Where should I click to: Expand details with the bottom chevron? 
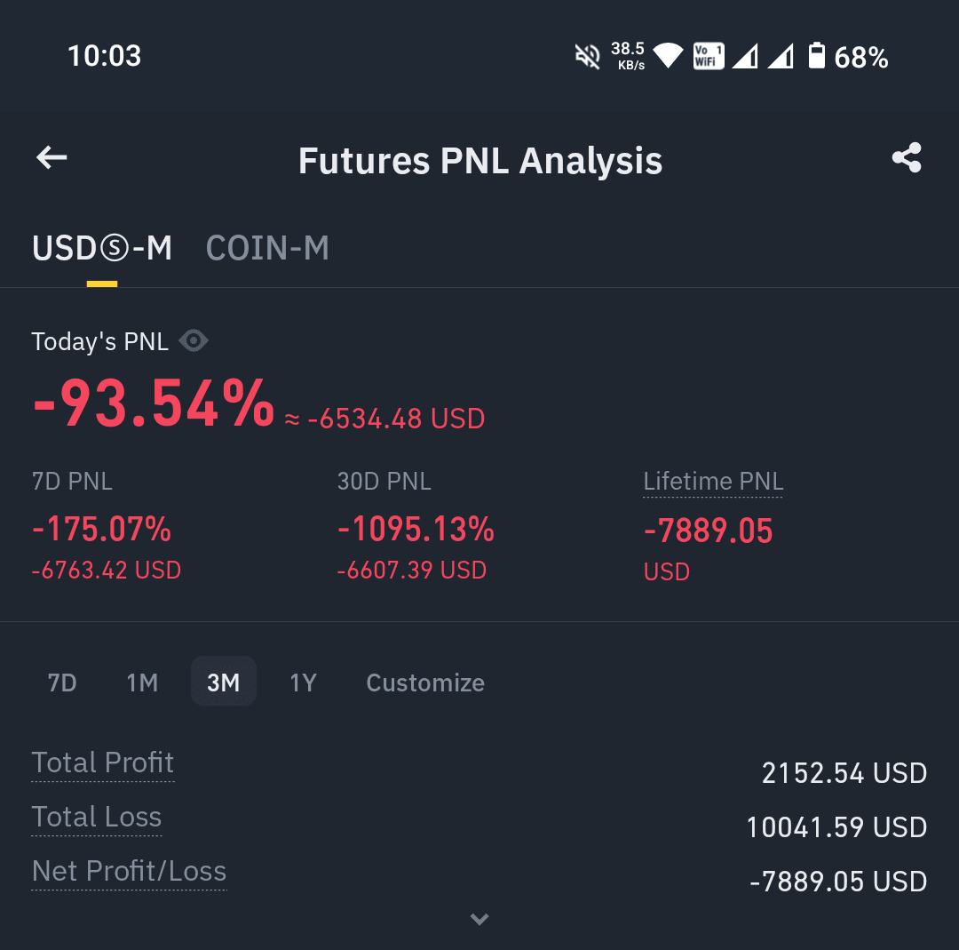click(479, 919)
